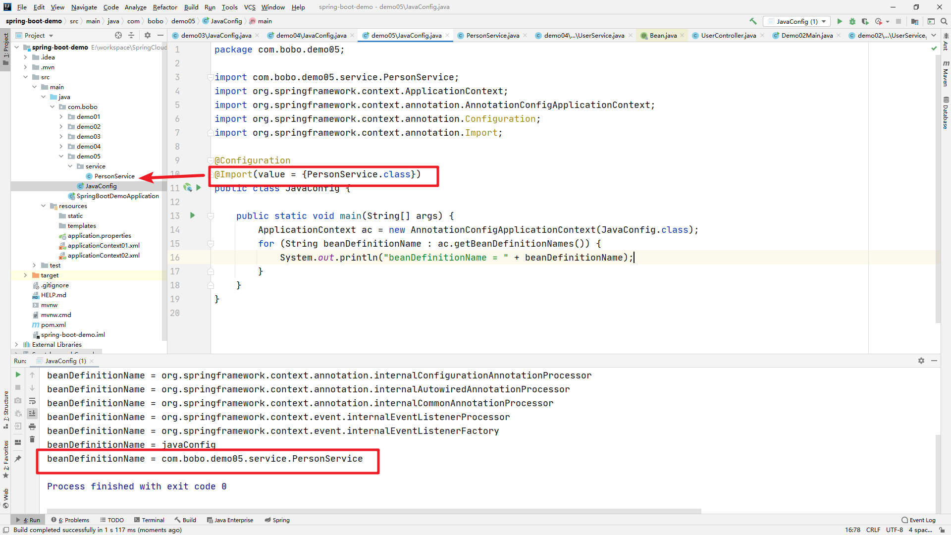
Task: Select PersonService in the project tree
Action: [114, 176]
